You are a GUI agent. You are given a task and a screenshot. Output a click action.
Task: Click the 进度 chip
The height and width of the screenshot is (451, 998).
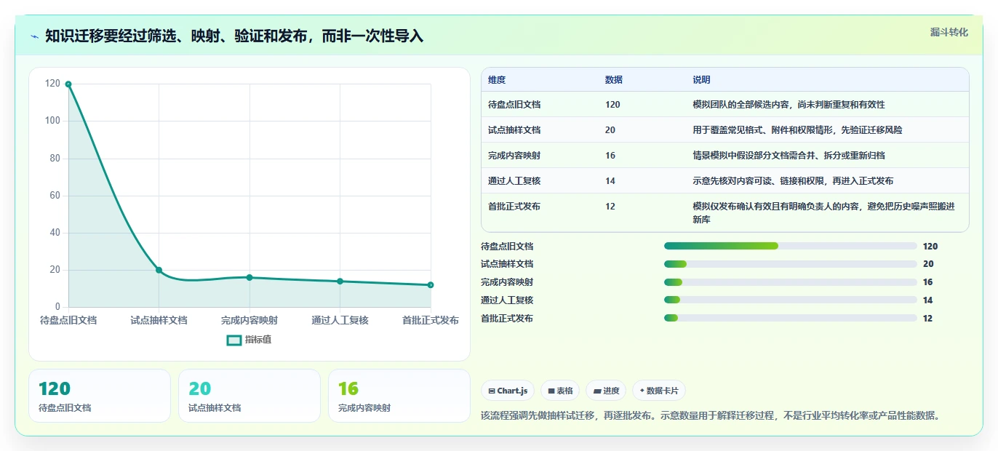606,391
